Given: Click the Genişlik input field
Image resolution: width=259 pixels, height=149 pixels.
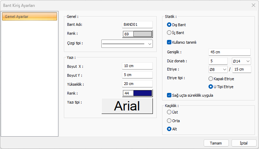Looking at the screenshot, I should [x=229, y=52].
